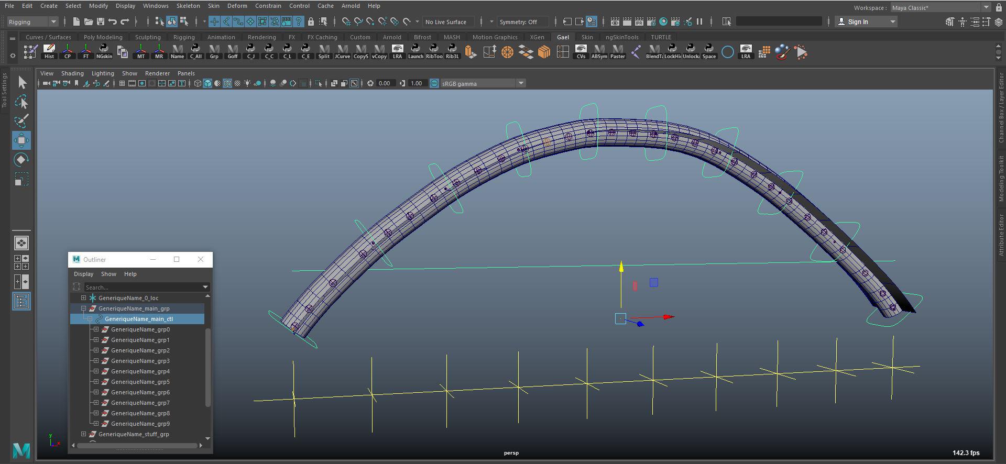This screenshot has width=1006, height=464.
Task: Open the Skeleton menu
Action: click(188, 6)
